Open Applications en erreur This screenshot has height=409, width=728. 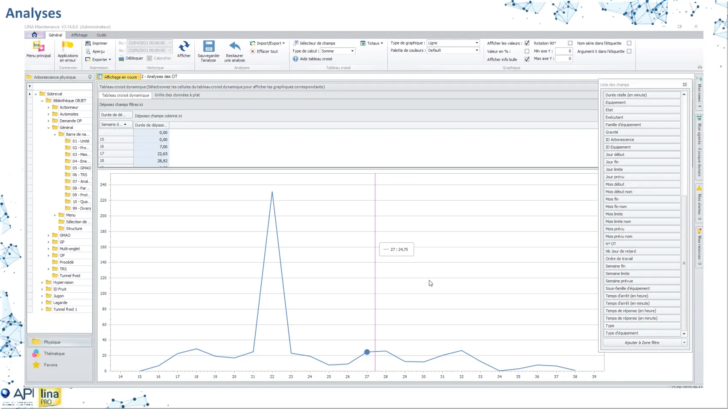(x=68, y=51)
